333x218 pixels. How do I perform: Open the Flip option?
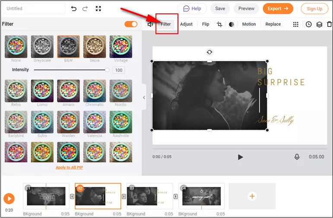pos(206,24)
